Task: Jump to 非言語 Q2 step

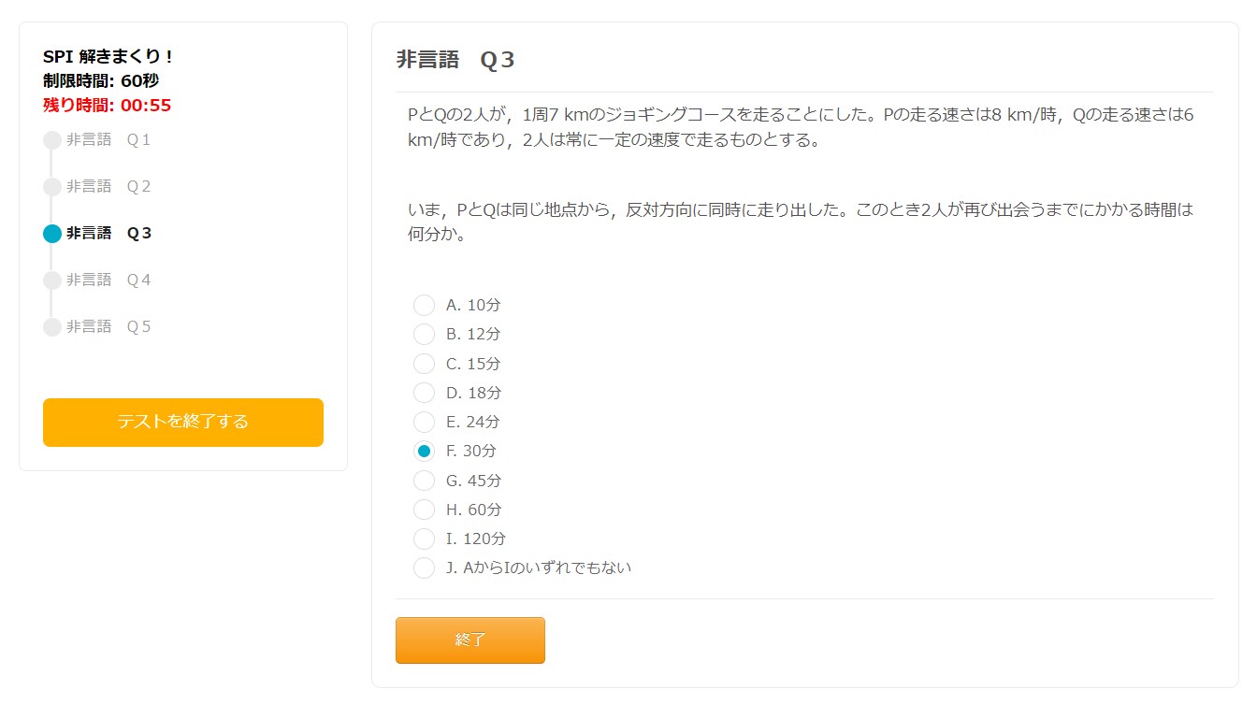Action: tap(108, 187)
